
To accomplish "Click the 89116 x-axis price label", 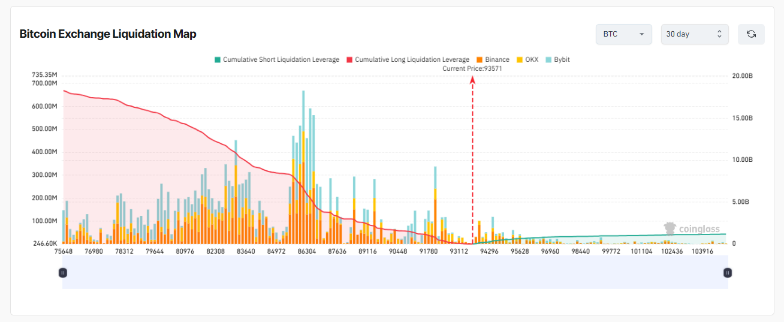I will (367, 252).
